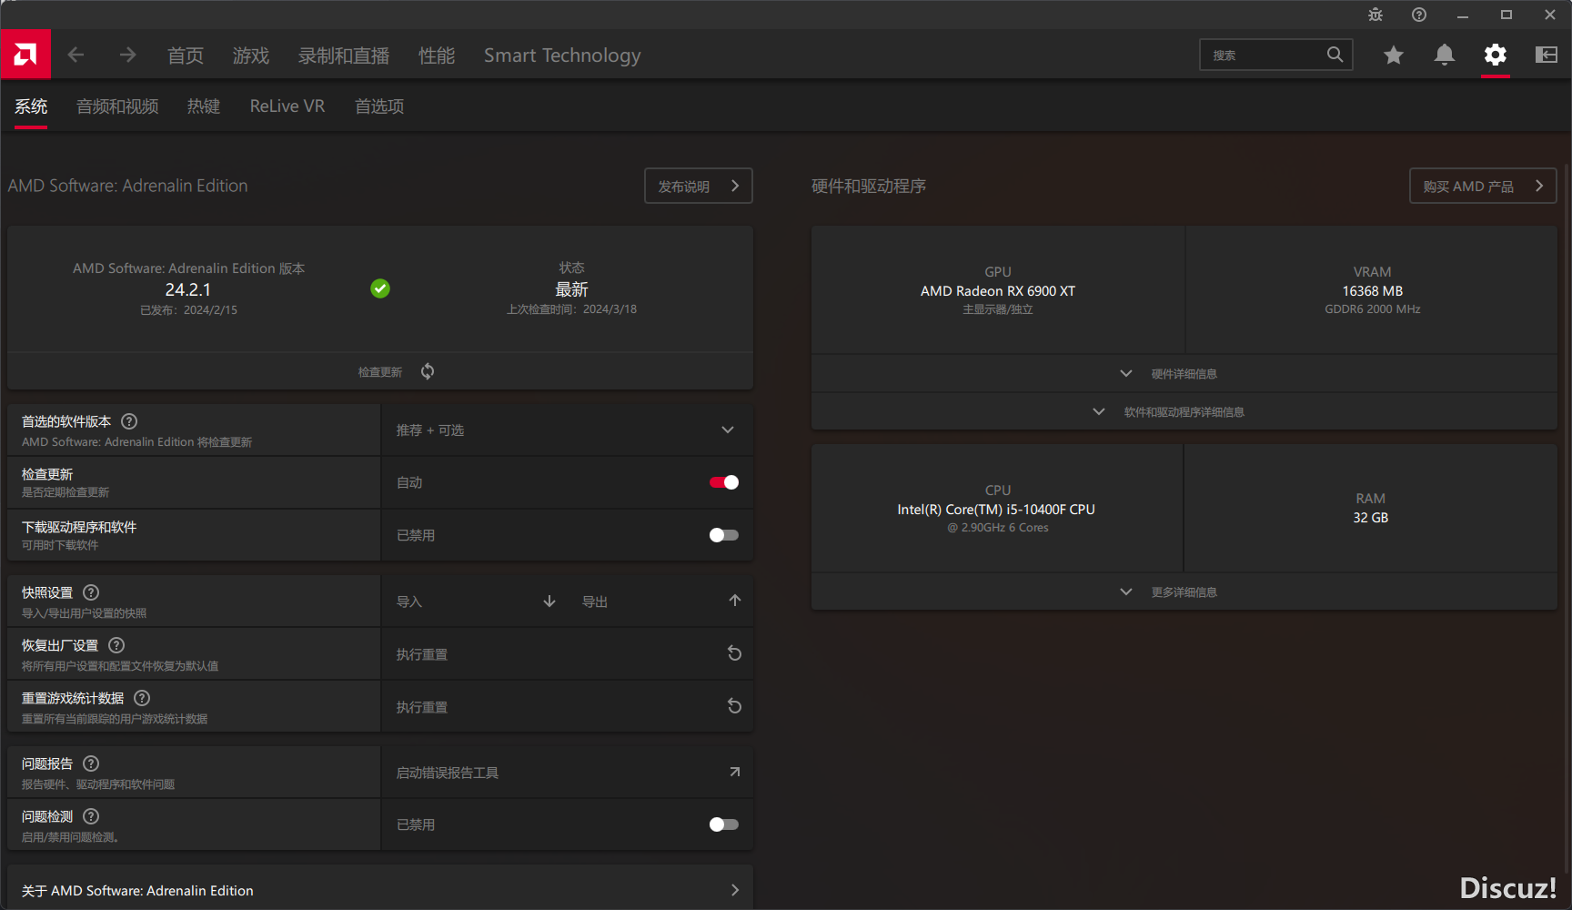Screen dimensions: 1572x910
Task: Open 推荐 + 可选 version dropdown
Action: (x=567, y=430)
